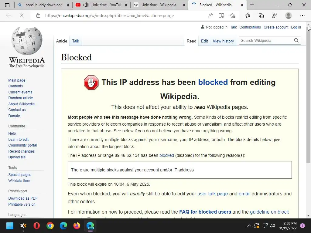Open Collections panel
Viewport: 311px width, 233px height.
(x=261, y=15)
